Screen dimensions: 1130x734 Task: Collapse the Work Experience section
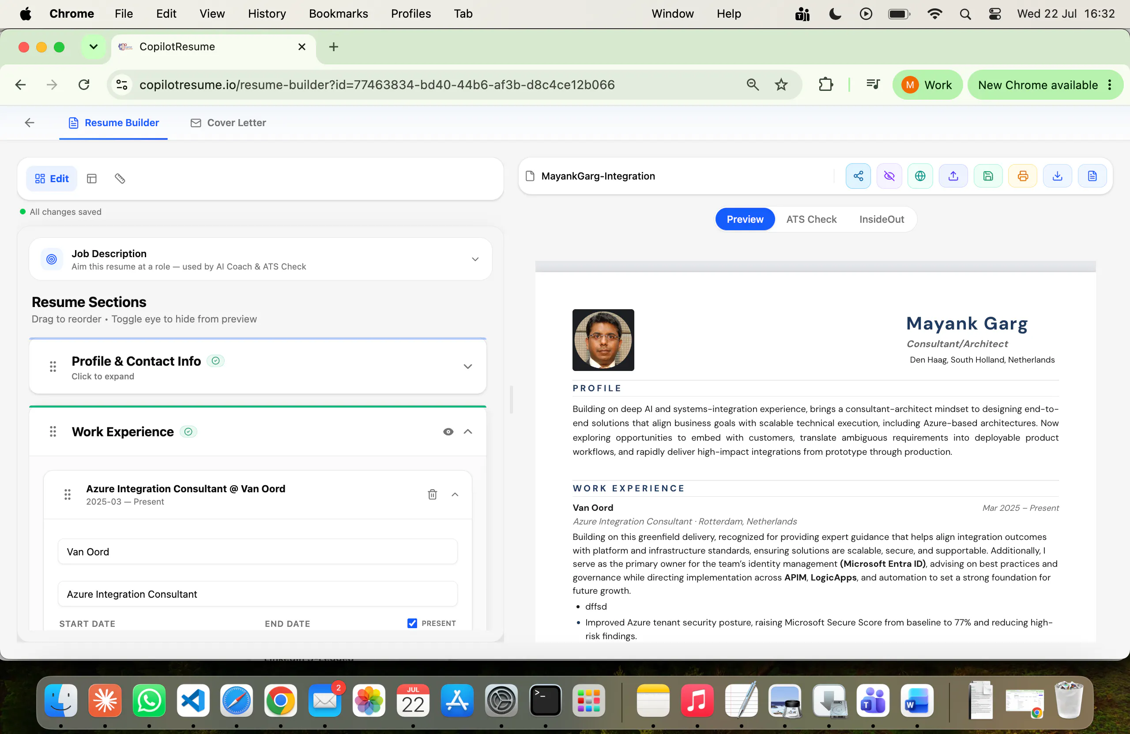point(467,432)
